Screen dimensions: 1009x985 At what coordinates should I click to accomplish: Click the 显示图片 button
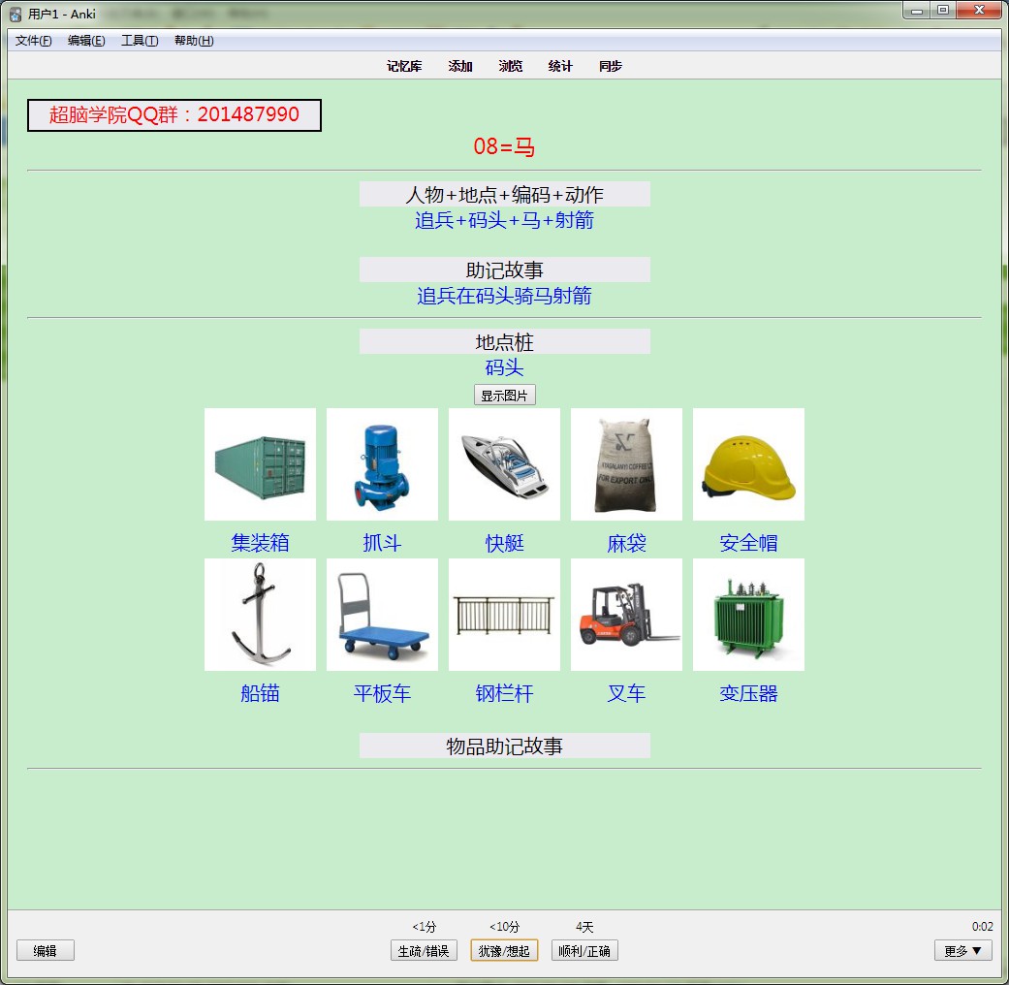point(504,396)
